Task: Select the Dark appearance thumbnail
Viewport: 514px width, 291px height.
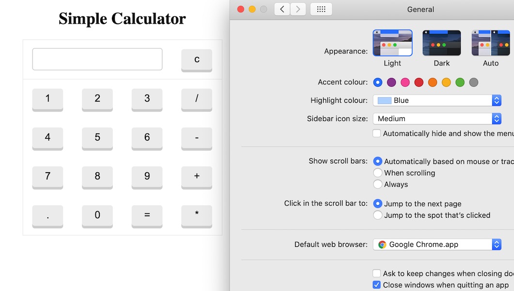Action: [x=441, y=43]
